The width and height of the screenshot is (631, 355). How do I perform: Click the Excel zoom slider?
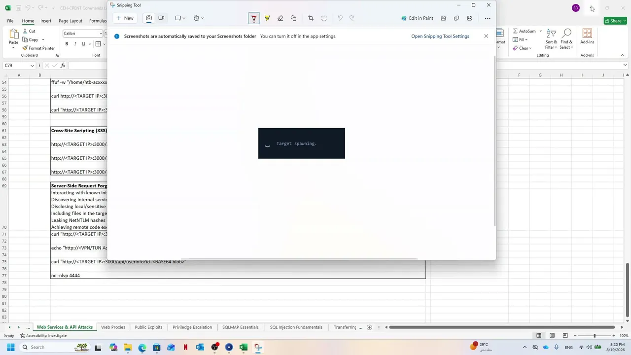(595, 336)
